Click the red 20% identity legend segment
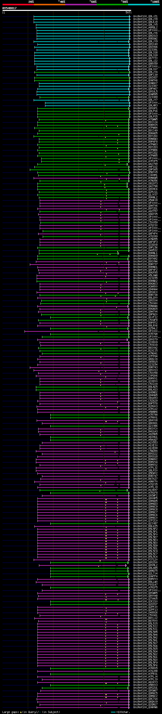 point(18,5)
